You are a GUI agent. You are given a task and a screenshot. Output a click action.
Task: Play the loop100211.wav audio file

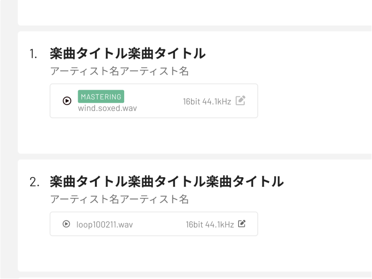tap(66, 224)
